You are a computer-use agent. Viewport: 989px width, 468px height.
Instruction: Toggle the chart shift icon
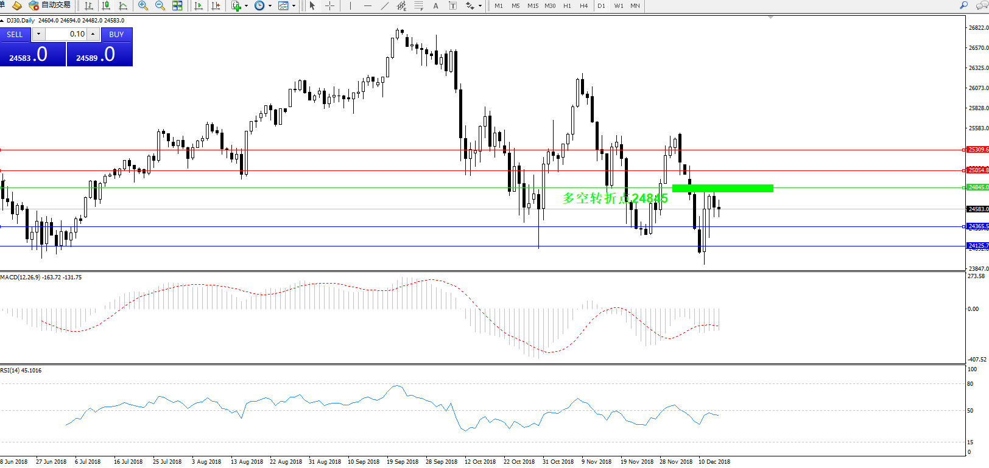(216, 5)
